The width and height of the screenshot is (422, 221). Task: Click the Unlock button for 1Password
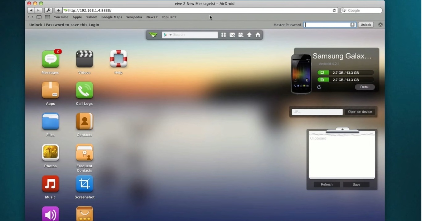[366, 25]
